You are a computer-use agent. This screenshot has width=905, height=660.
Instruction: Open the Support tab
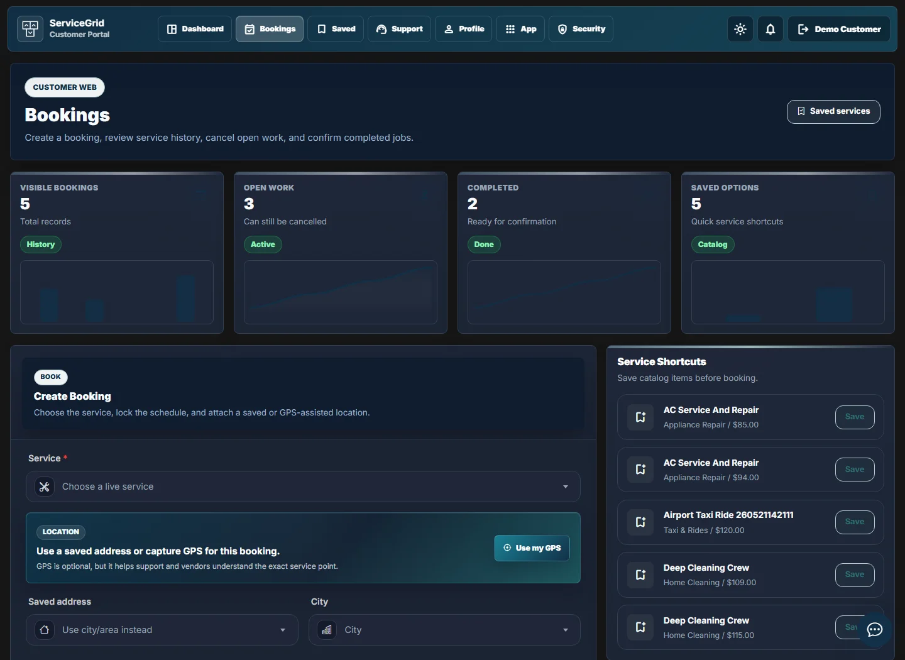pos(399,29)
